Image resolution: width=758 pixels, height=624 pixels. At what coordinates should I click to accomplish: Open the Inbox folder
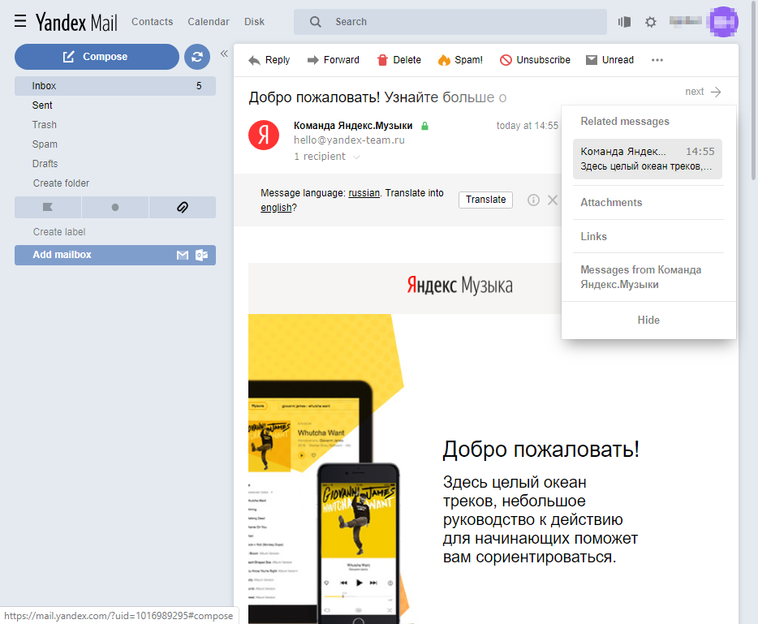(115, 85)
